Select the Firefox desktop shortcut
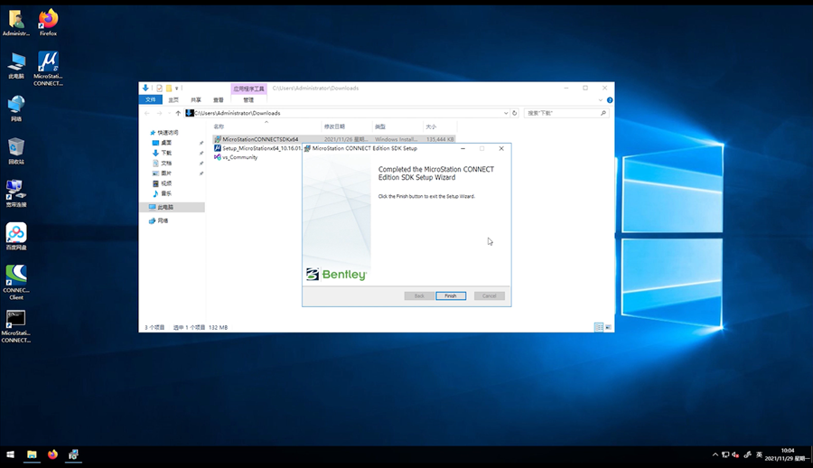This screenshot has width=813, height=468. click(x=48, y=23)
